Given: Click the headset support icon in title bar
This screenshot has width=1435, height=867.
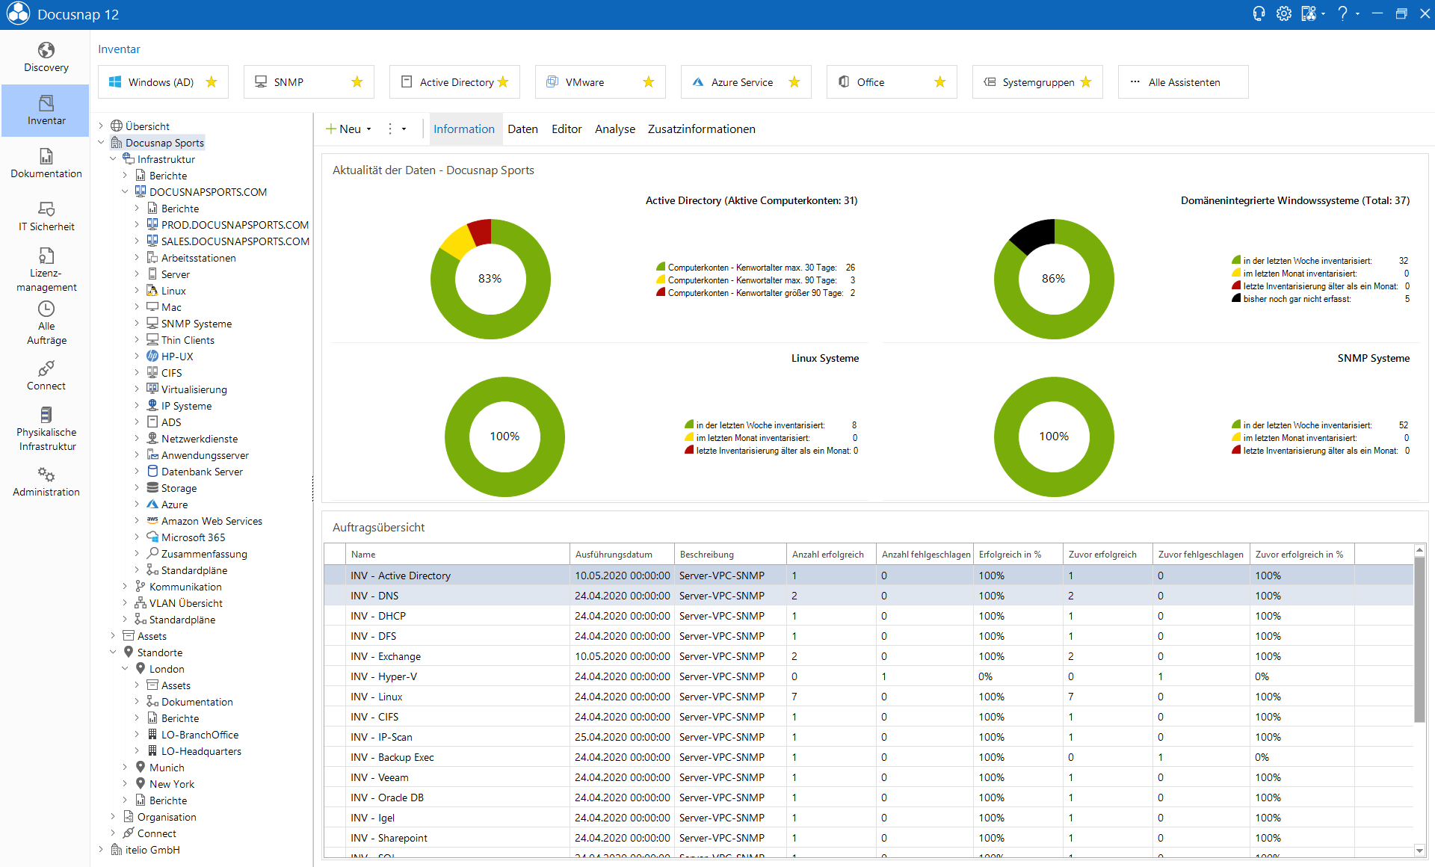Looking at the screenshot, I should pyautogui.click(x=1259, y=14).
